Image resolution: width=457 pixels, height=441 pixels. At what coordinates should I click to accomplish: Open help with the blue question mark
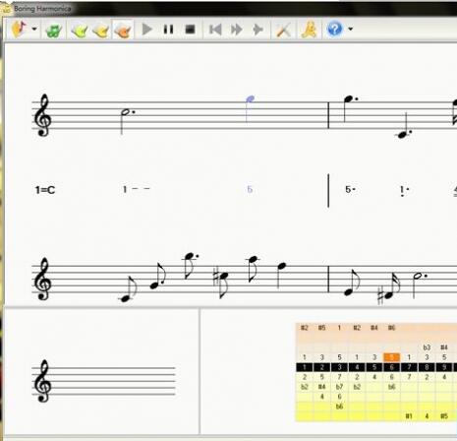[x=335, y=29]
